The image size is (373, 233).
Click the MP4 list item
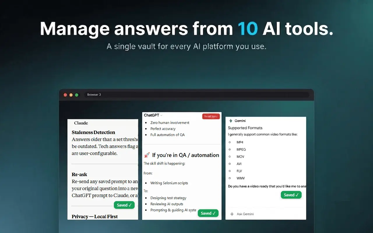click(240, 142)
